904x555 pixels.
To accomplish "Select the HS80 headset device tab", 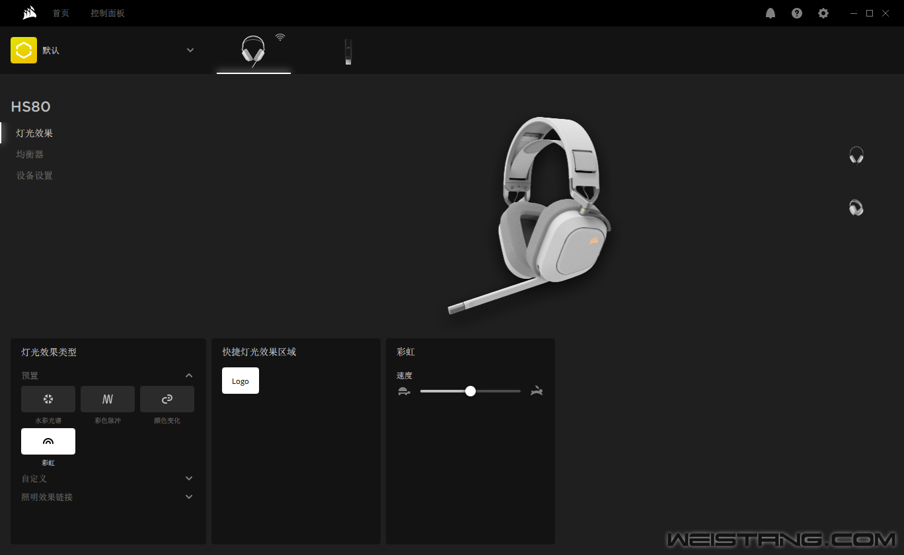I will pyautogui.click(x=254, y=51).
